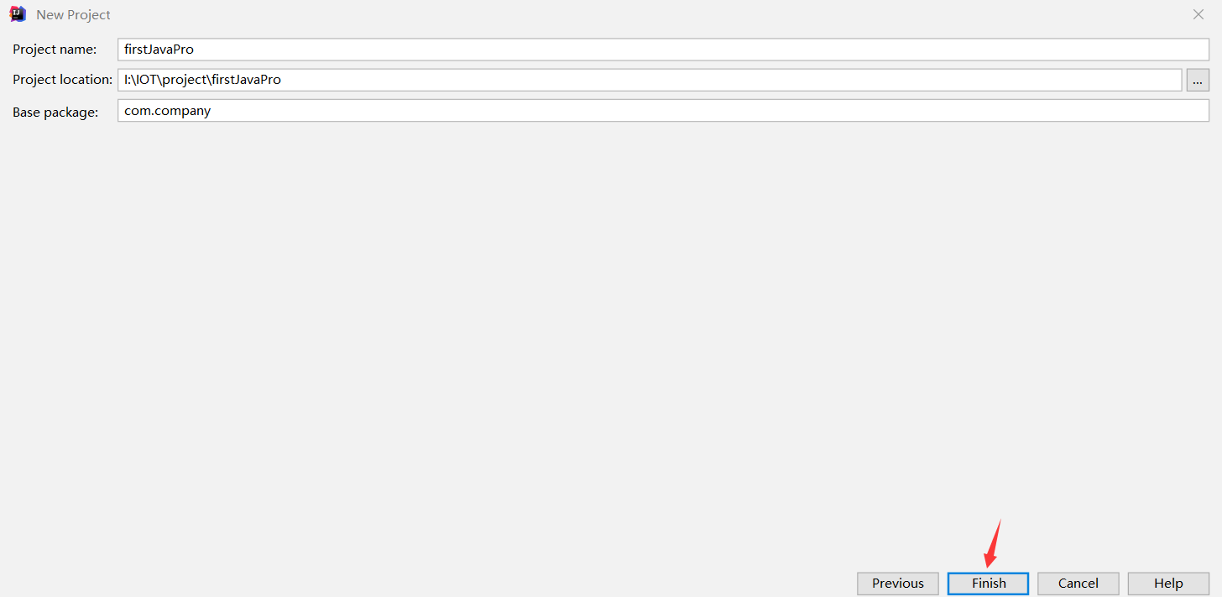This screenshot has height=597, width=1222.
Task: Click the blank title bar area beside the title
Action: (x=646, y=14)
